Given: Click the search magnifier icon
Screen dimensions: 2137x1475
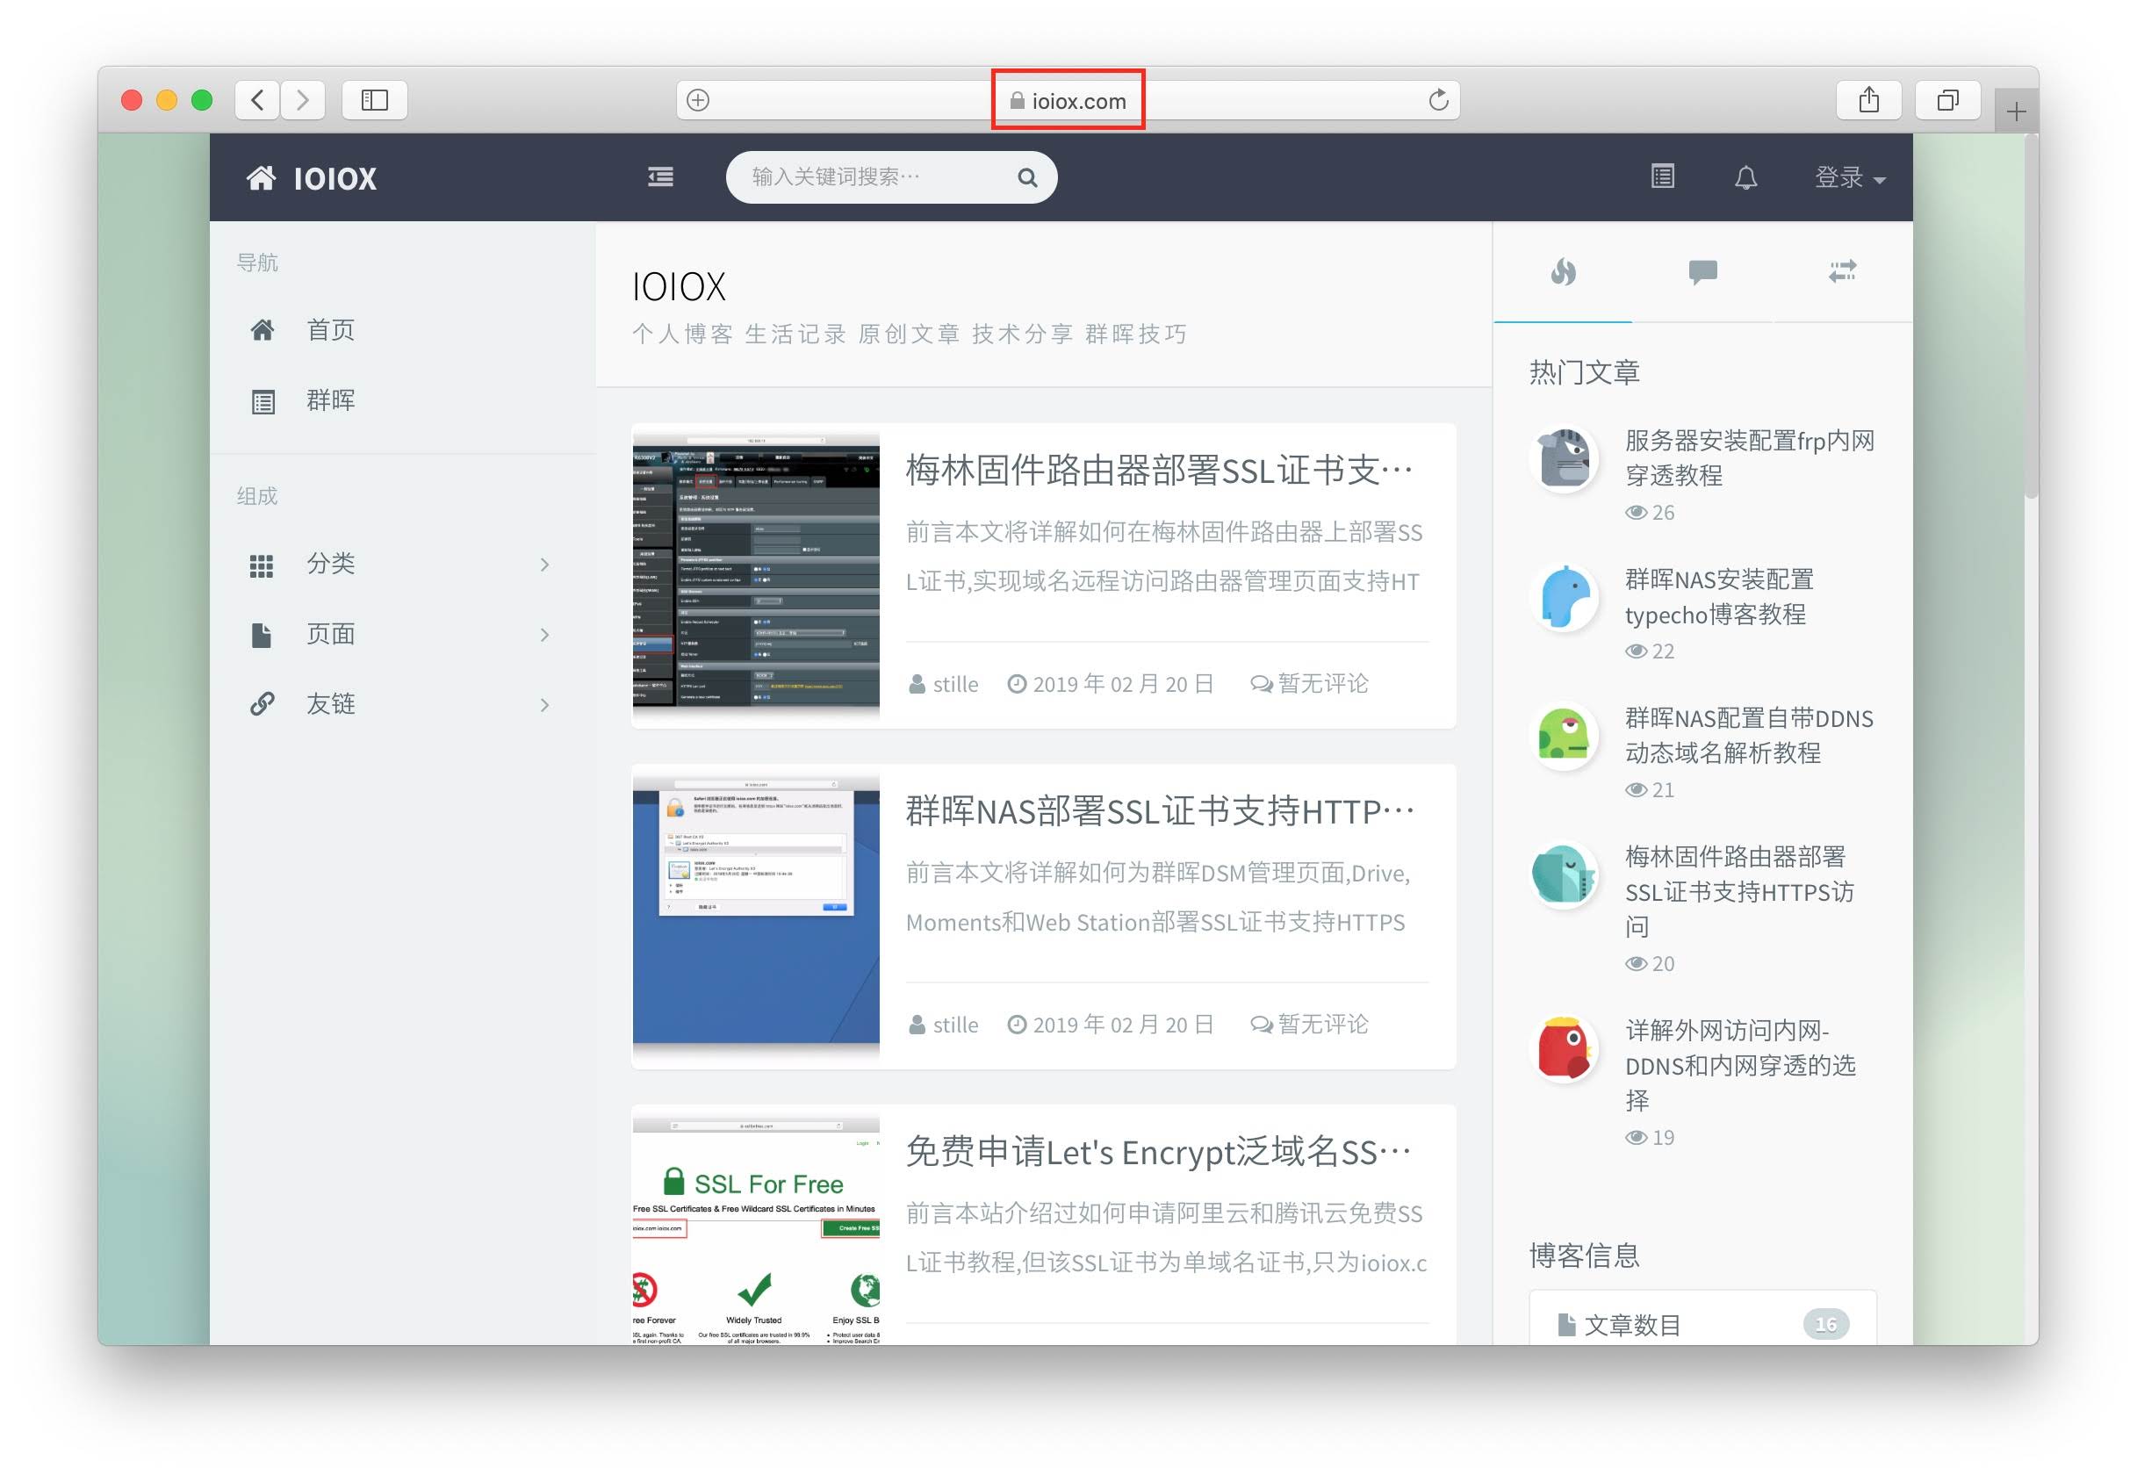Looking at the screenshot, I should click(1027, 177).
